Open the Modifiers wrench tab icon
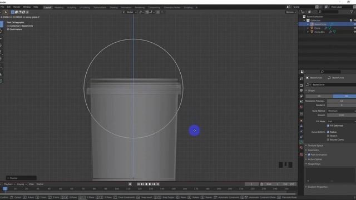Image resolution: width=356 pixels, height=200 pixels. (x=301, y=126)
